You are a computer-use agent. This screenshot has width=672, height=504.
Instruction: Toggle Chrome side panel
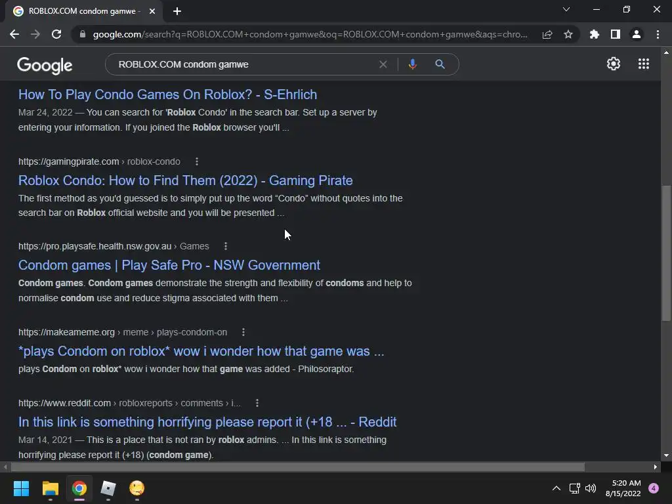(616, 34)
